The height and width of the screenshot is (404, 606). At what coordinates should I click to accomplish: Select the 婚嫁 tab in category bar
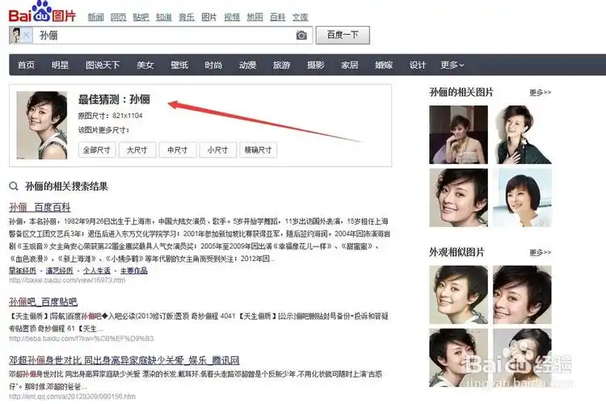tap(384, 65)
